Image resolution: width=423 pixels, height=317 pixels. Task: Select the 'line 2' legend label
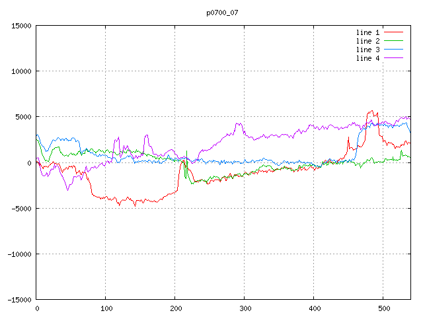[367, 41]
